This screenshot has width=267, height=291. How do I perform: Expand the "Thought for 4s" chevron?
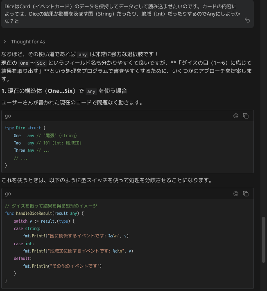[x=5, y=42]
